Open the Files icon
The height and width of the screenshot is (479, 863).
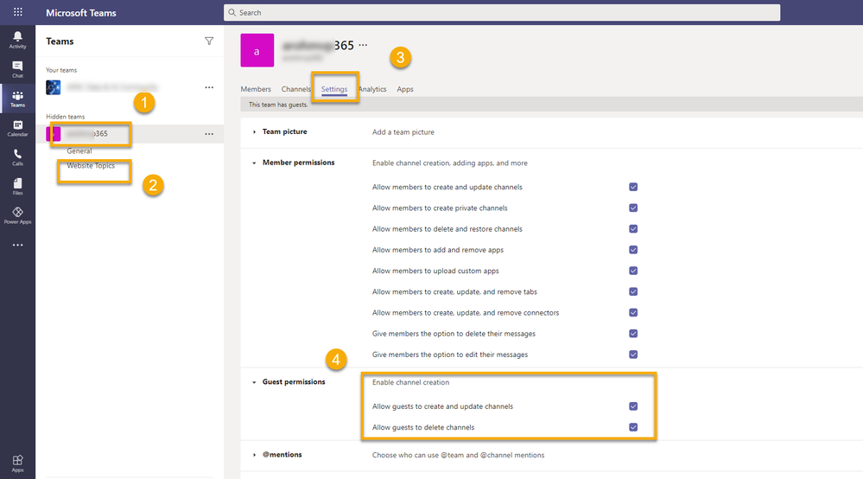17,186
